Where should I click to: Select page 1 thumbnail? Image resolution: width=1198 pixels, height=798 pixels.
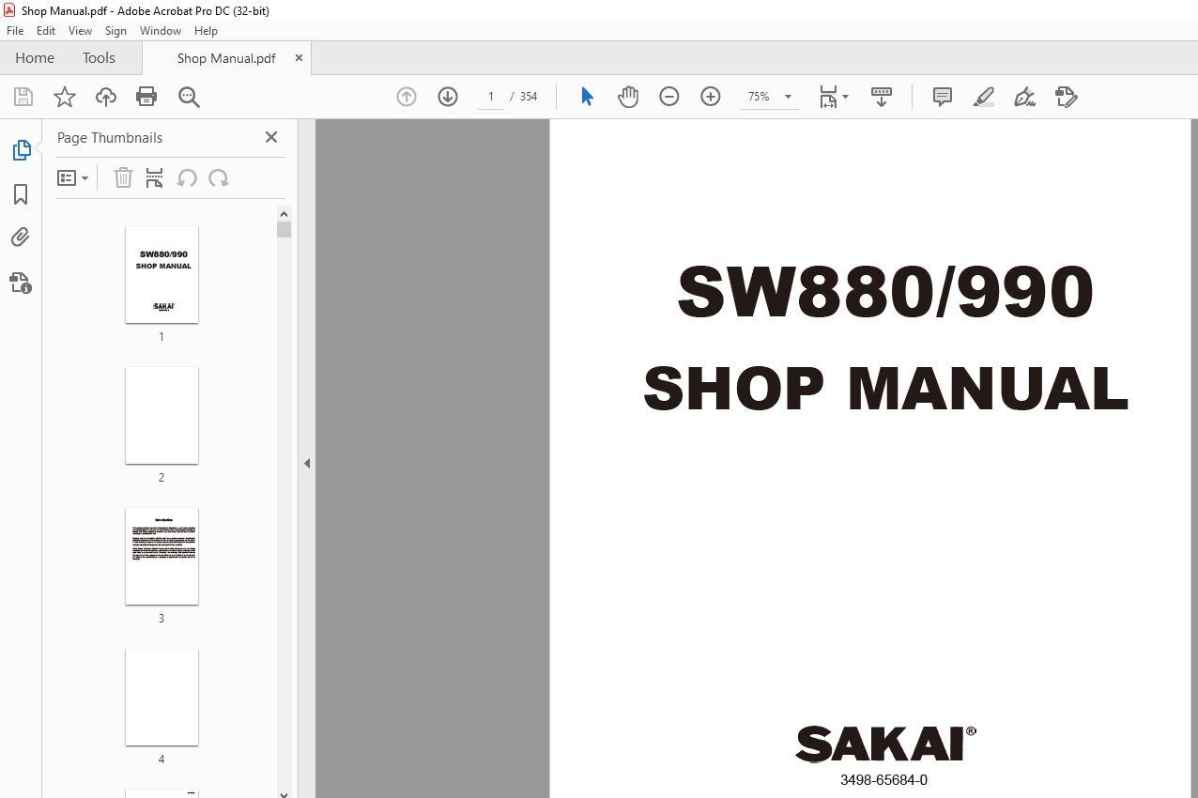[161, 274]
